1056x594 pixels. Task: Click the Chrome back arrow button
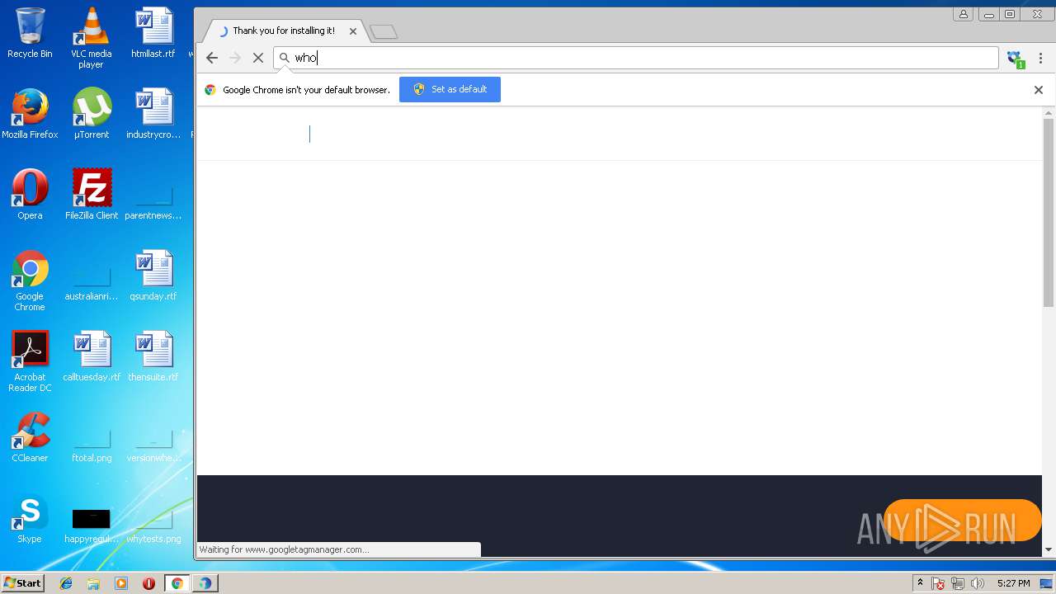point(212,58)
